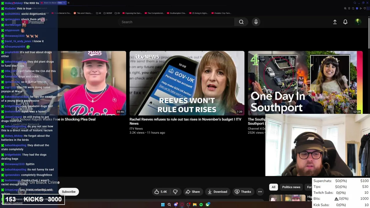Click the Southport video 52:24 duration badge
Viewport: 370px width, 208px height.
pos(357,112)
